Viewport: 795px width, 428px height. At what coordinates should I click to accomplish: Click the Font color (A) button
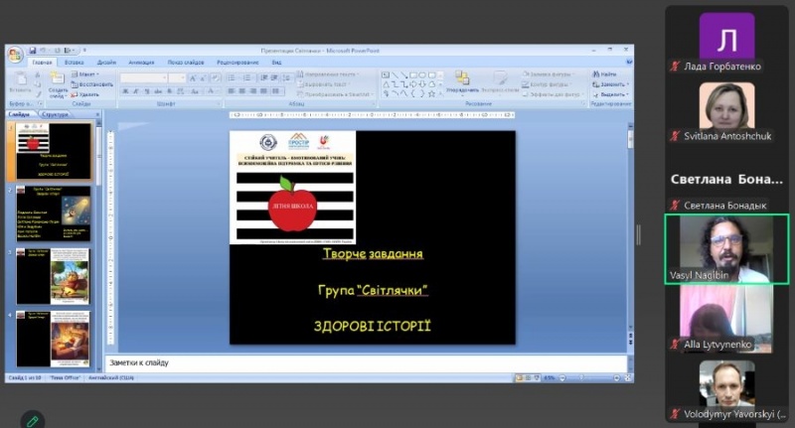click(212, 91)
